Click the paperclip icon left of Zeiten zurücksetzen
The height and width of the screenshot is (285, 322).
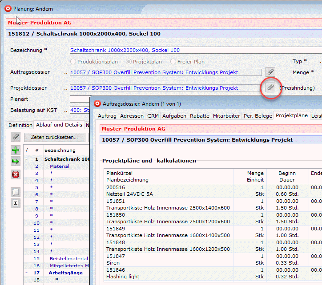(16, 137)
